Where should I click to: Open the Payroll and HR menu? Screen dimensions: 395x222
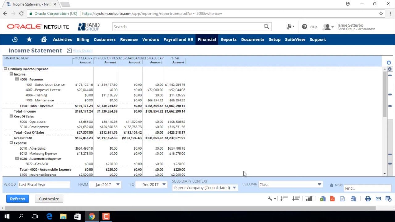[178, 39]
